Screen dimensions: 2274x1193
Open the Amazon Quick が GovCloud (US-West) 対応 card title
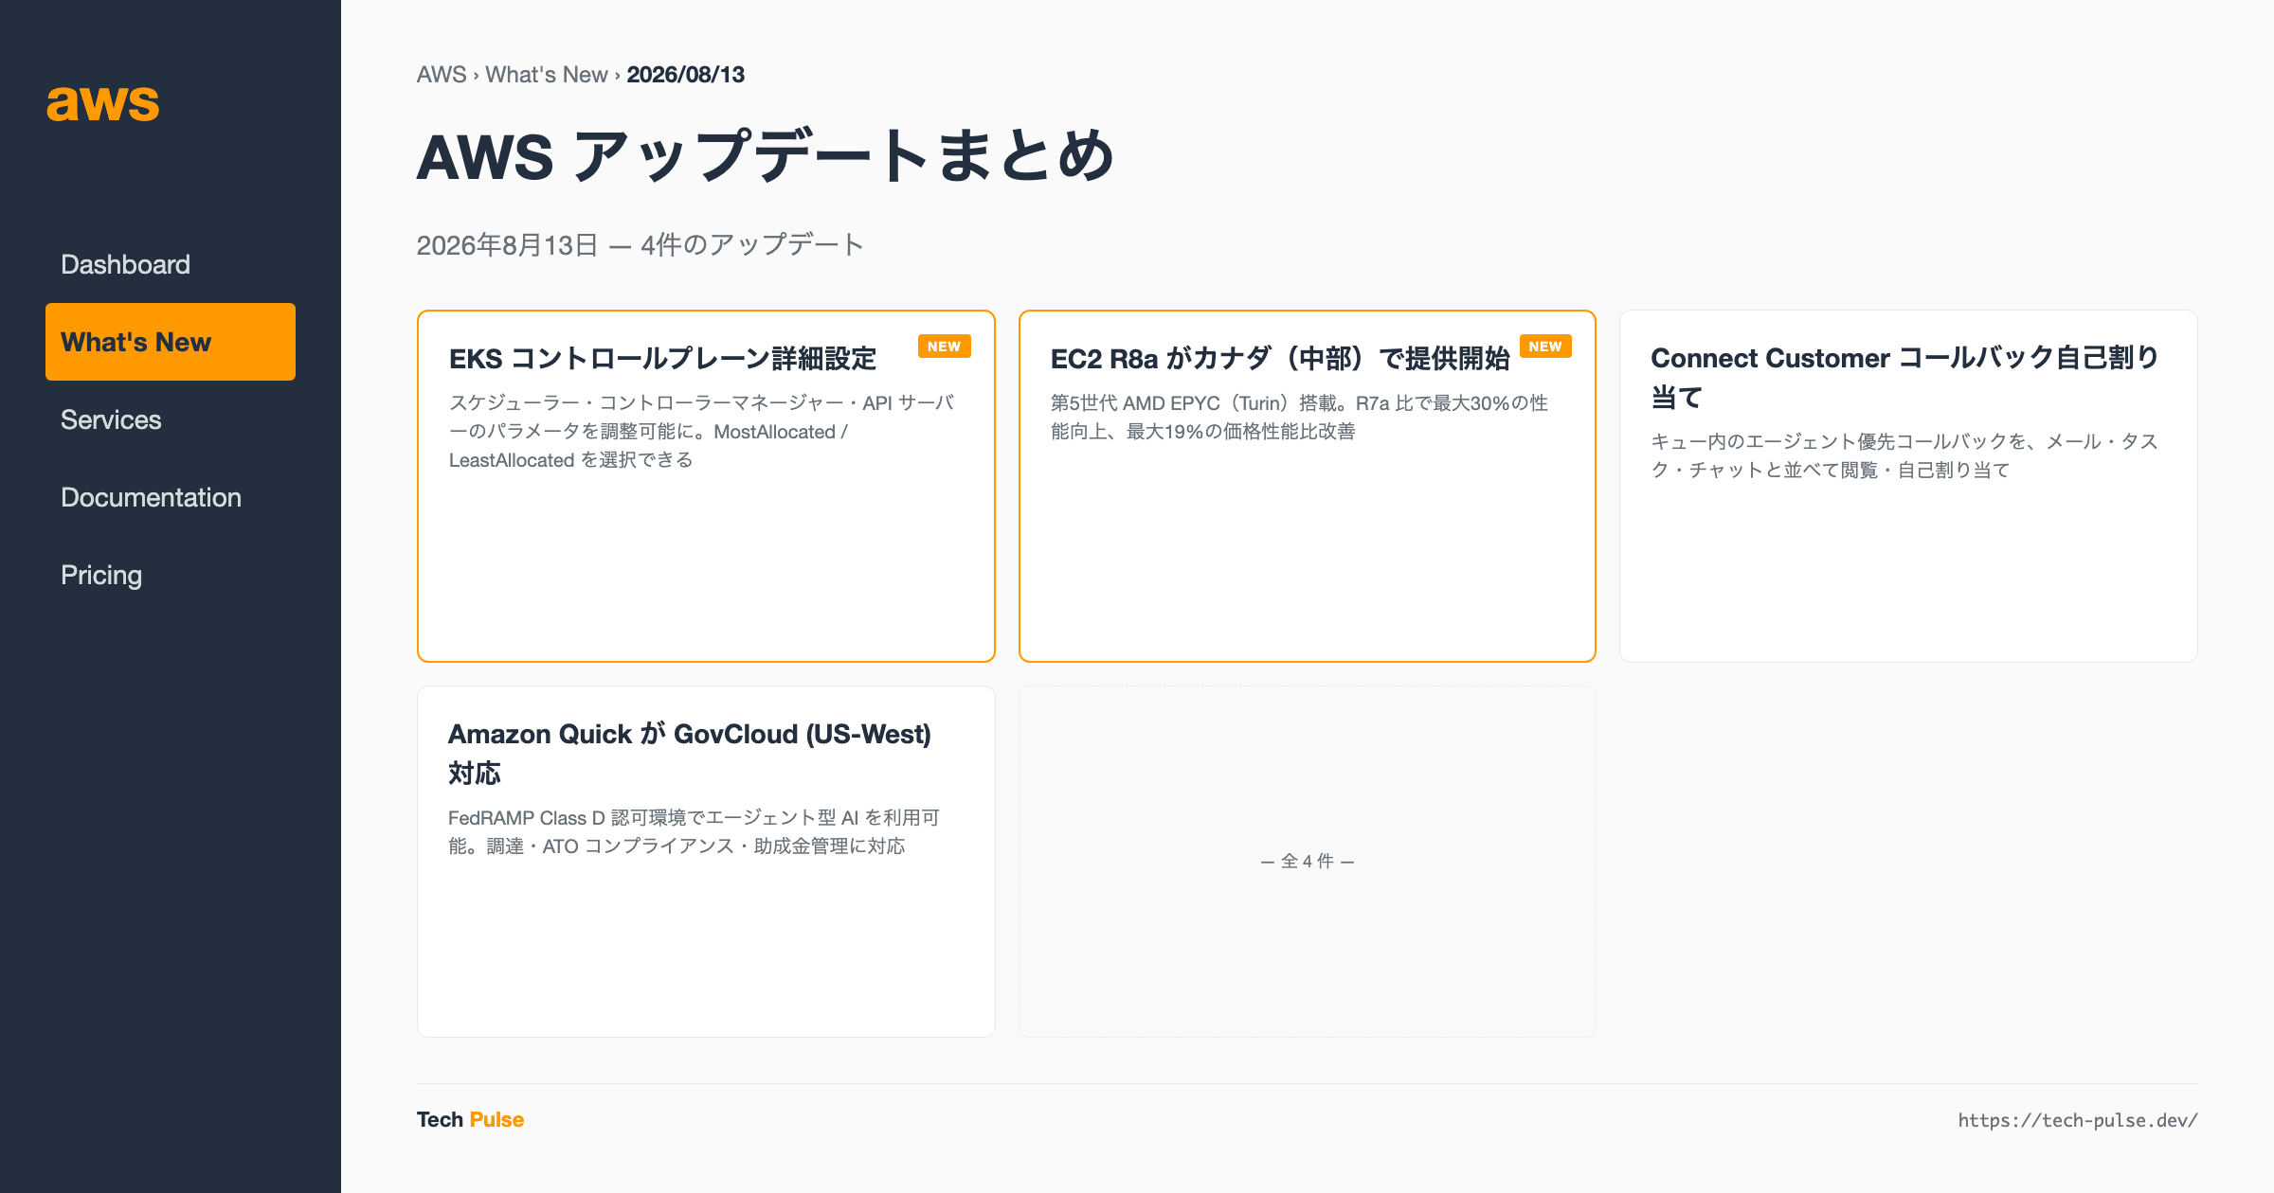690,754
